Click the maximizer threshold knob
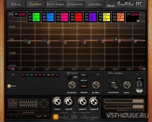The image size is (152, 122). (72, 85)
